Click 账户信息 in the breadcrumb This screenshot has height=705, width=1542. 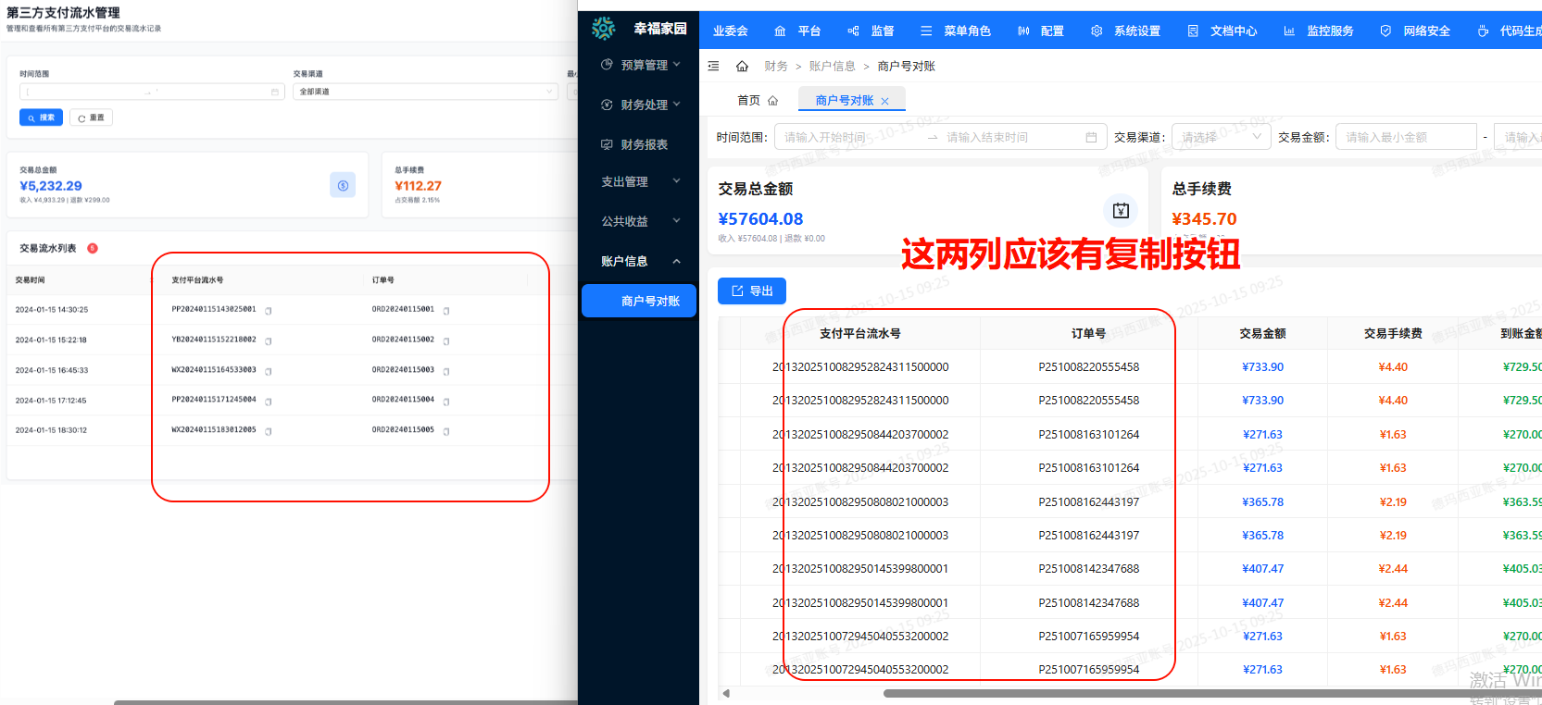[x=832, y=67]
